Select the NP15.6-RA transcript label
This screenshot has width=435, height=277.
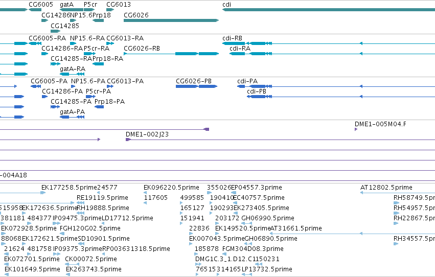coord(87,38)
